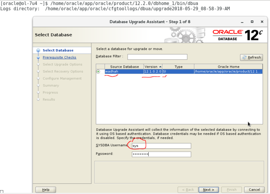This screenshot has width=270, height=194.
Task: Maximize the Database Upgrade Assistant window
Action: pos(252,22)
